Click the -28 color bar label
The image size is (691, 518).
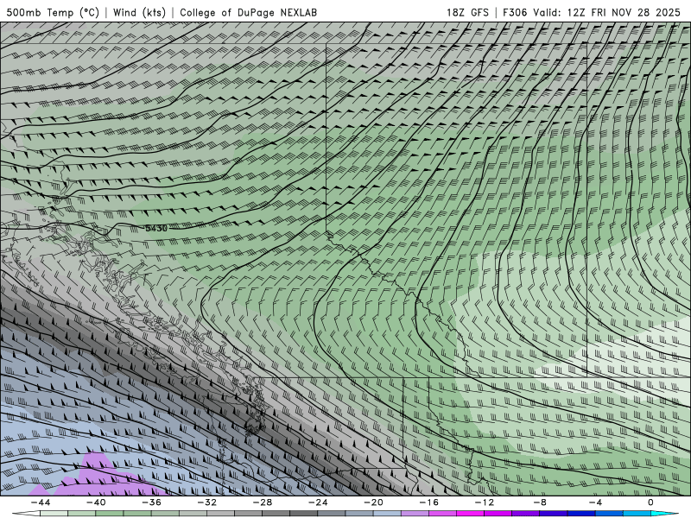tap(263, 502)
